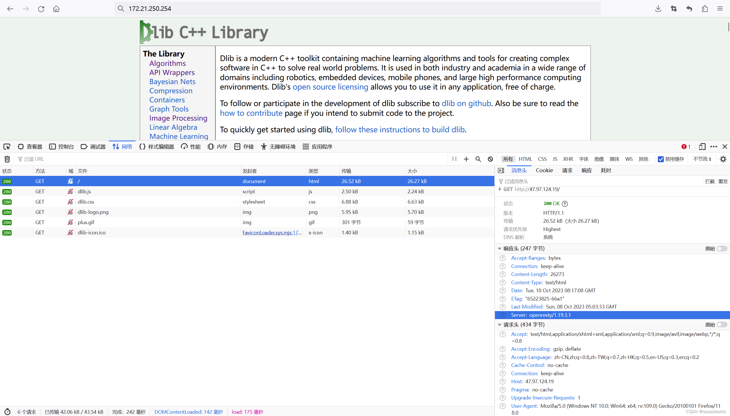Screen dimensions: 730x416
Task: Select the dlib.css request row
Action: click(247, 202)
